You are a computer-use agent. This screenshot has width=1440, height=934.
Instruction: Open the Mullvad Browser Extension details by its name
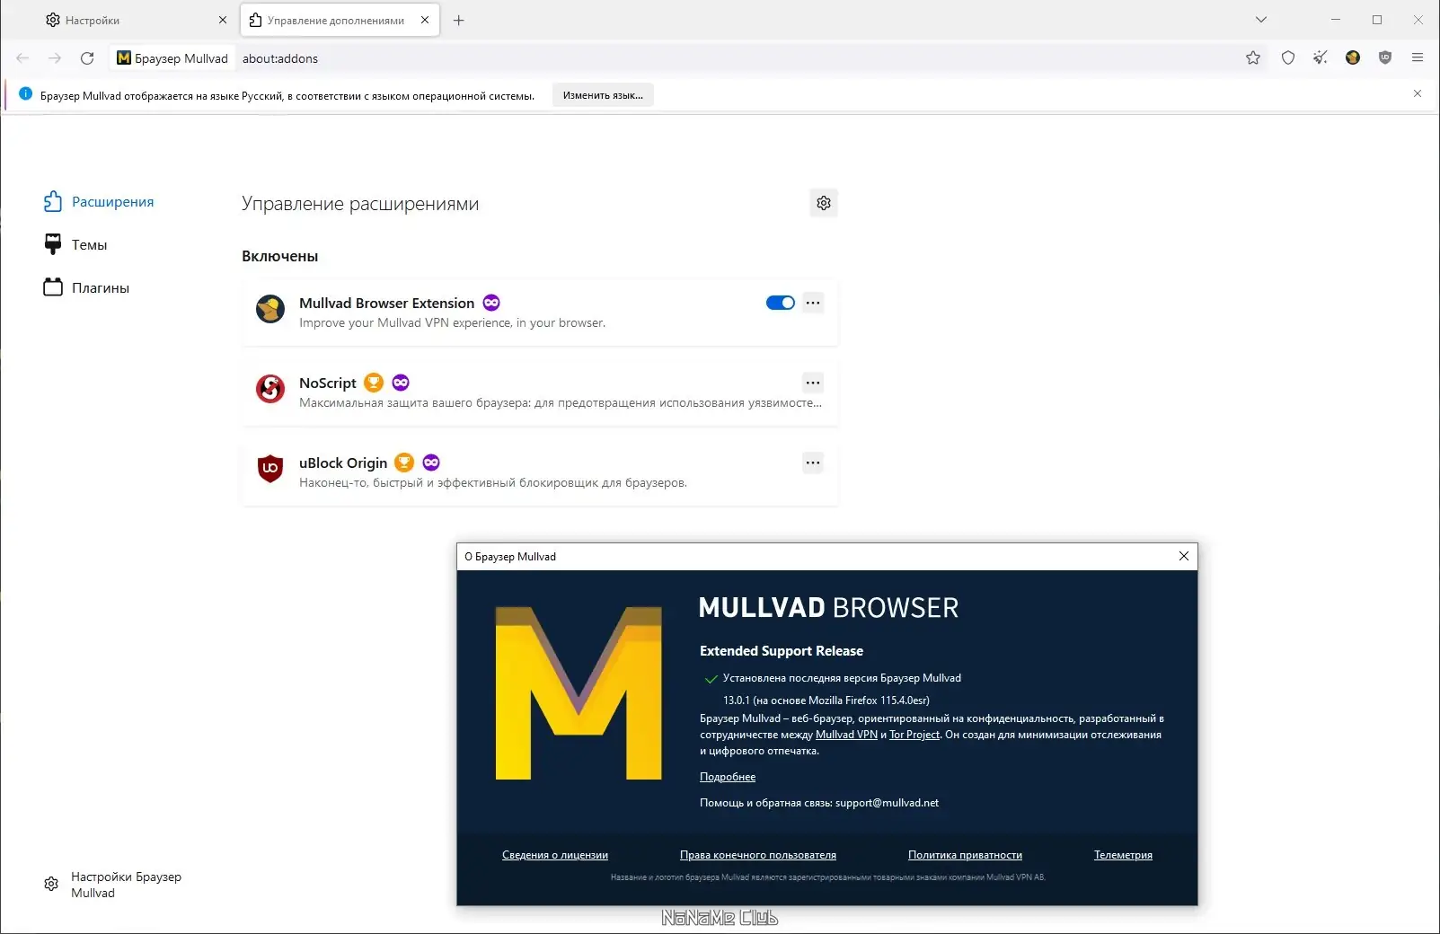[x=386, y=303]
